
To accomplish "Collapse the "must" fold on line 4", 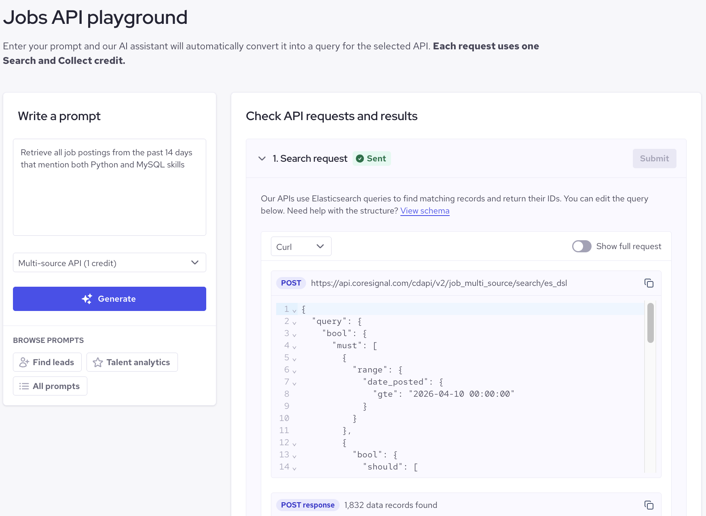I will click(294, 347).
